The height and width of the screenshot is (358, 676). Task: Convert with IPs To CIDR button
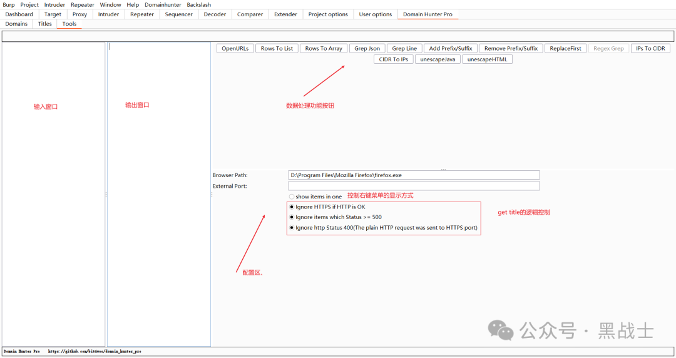(650, 48)
